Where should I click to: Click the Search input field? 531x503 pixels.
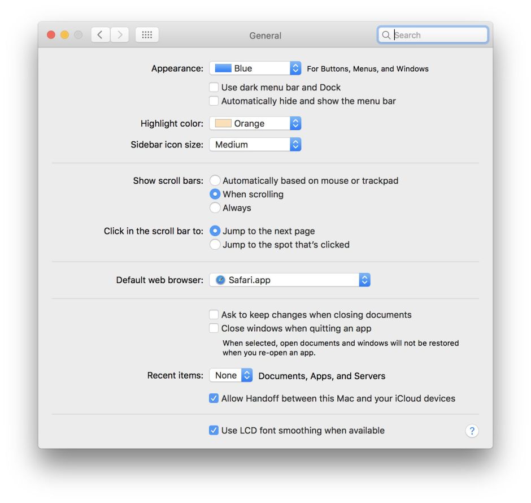(438, 35)
